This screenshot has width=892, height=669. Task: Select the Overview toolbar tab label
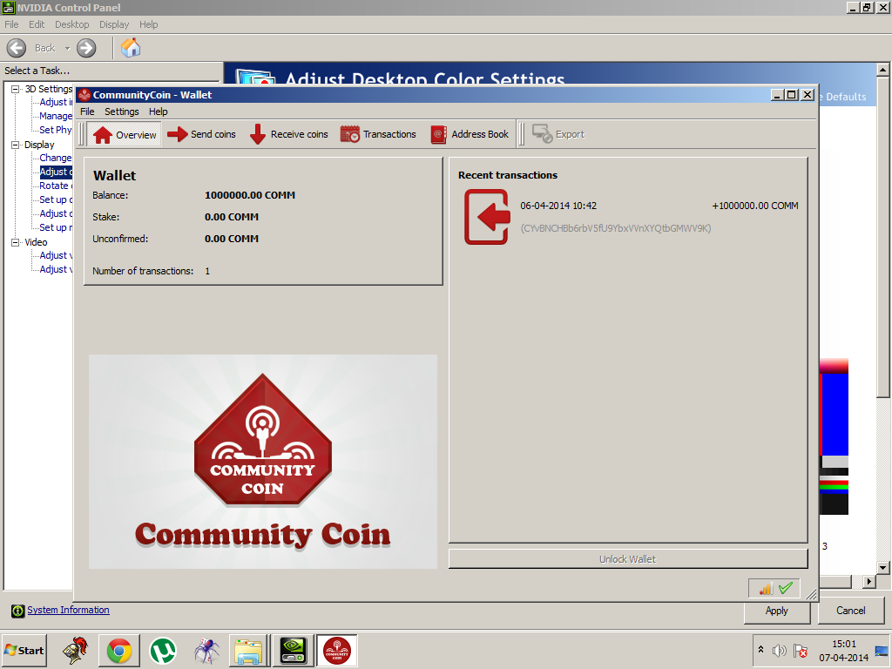click(136, 135)
